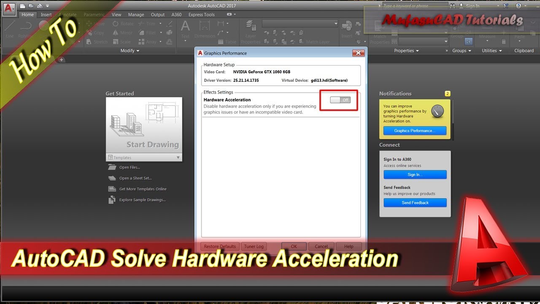This screenshot has width=540, height=304.
Task: Switch to the Express Tools ribbon tab
Action: click(202, 15)
